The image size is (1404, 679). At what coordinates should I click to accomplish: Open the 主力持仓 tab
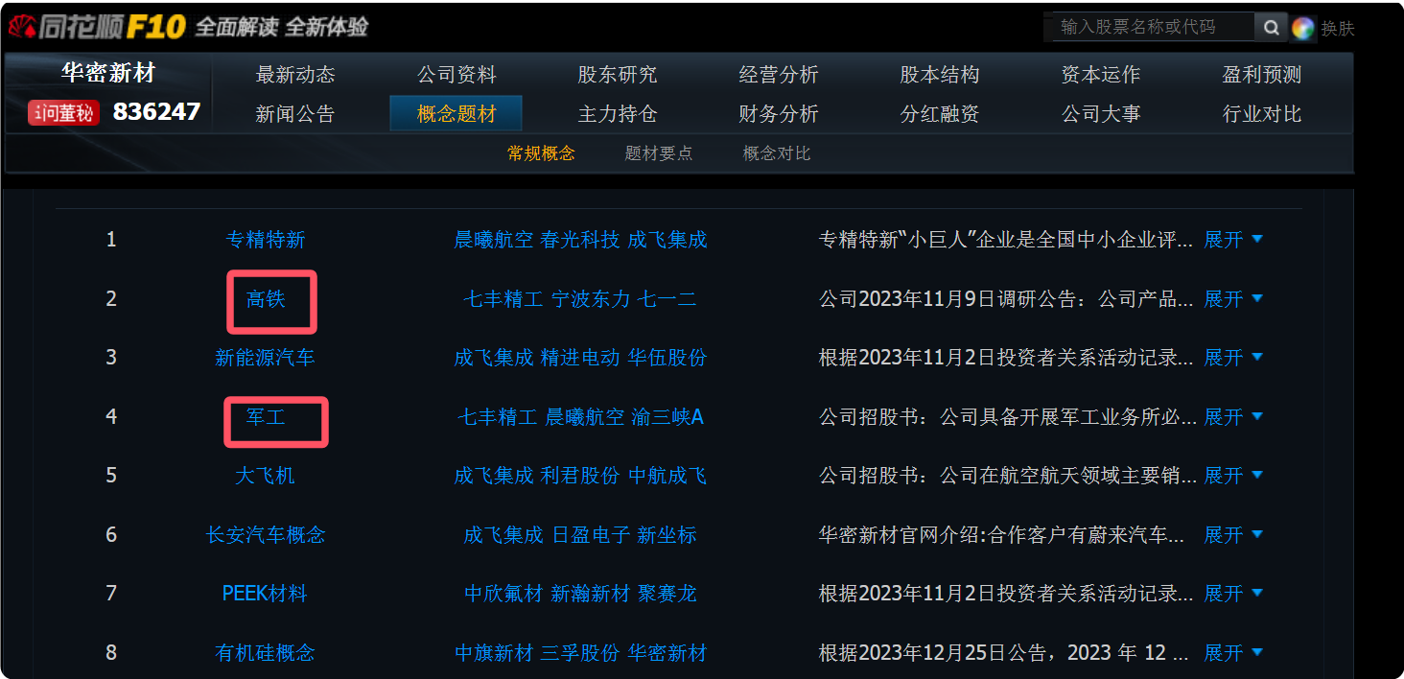click(618, 114)
